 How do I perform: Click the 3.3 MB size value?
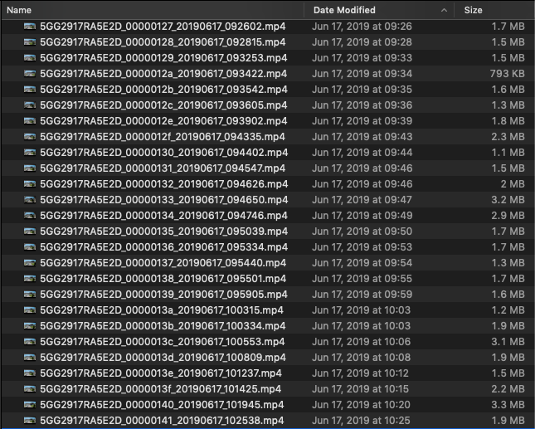[508, 405]
